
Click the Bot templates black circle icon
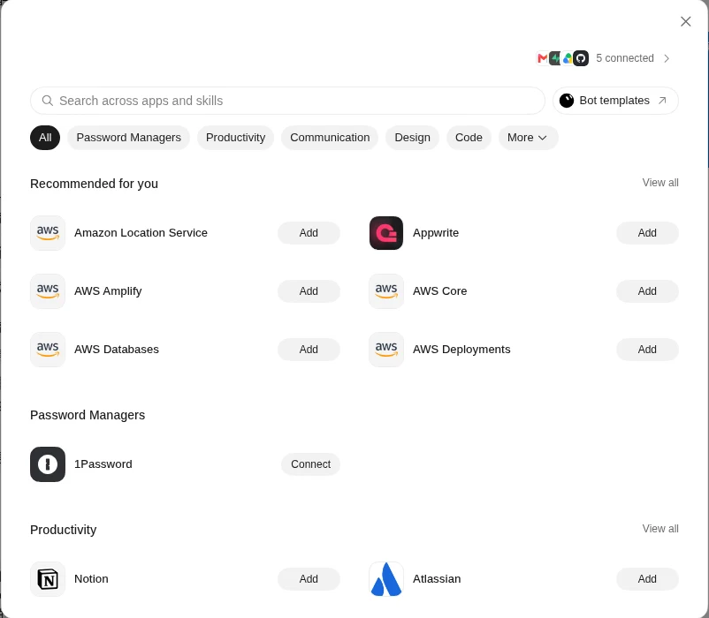point(567,101)
